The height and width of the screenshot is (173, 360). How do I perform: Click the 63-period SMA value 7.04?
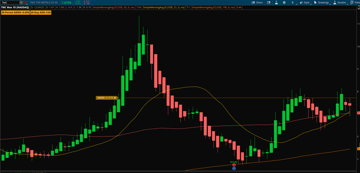139,7
